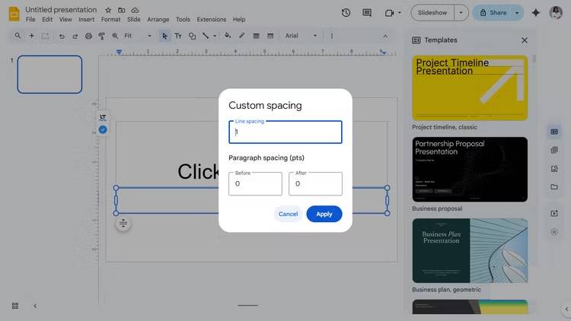
Task: Print the presentation
Action: [88, 36]
